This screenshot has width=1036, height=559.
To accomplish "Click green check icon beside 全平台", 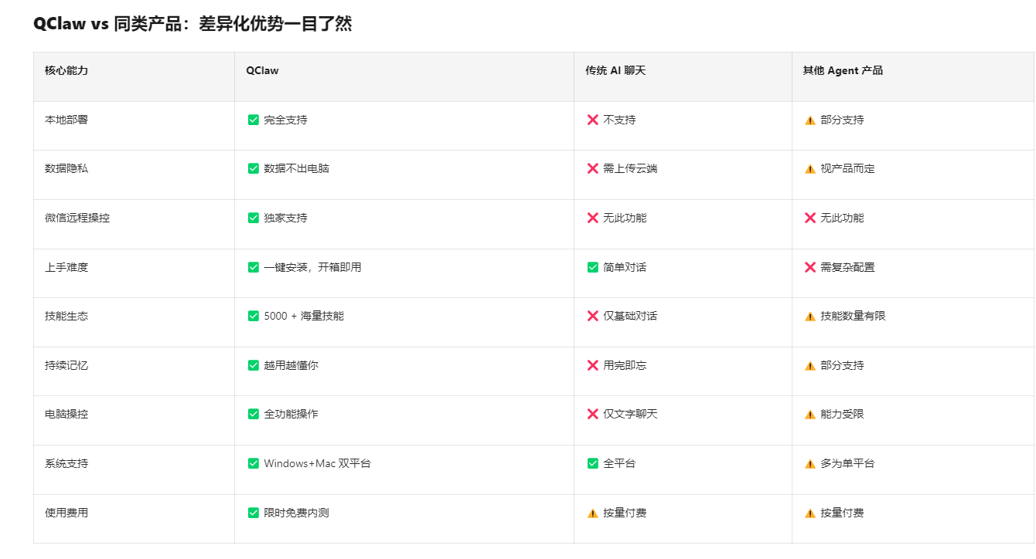I will tap(593, 463).
